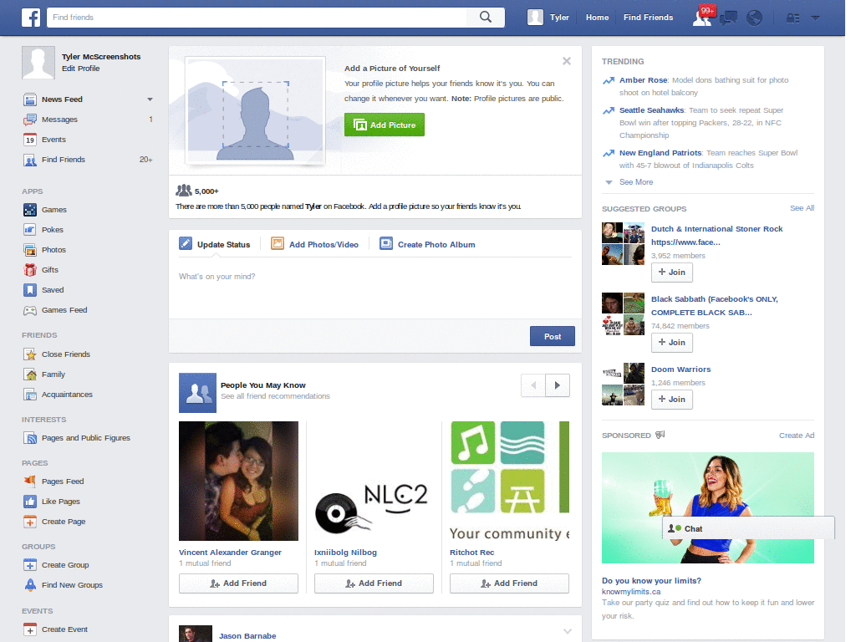The image size is (856, 642).
Task: Open See All suggested groups
Action: (x=802, y=208)
